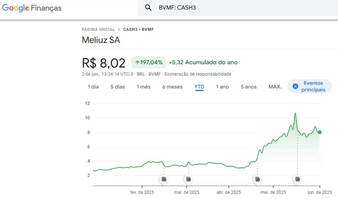Open the mid-May news event marker icon
Viewport: 338px width, 199px height.
[x=298, y=179]
